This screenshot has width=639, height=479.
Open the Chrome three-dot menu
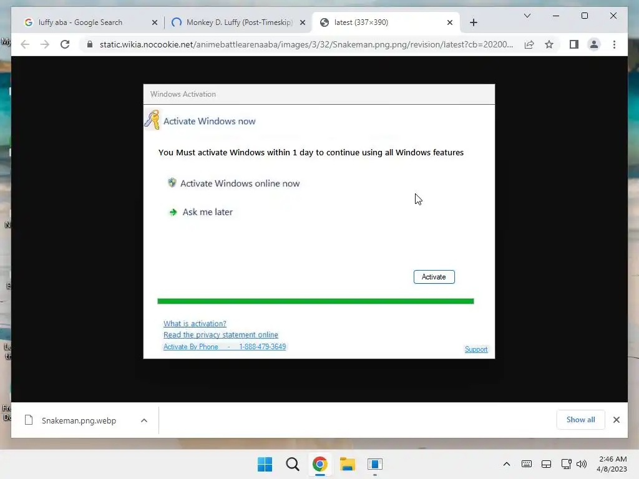point(614,44)
